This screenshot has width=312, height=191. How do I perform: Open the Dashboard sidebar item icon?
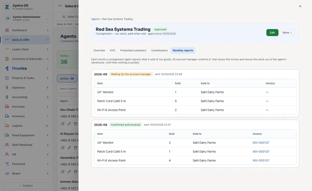tap(7, 30)
